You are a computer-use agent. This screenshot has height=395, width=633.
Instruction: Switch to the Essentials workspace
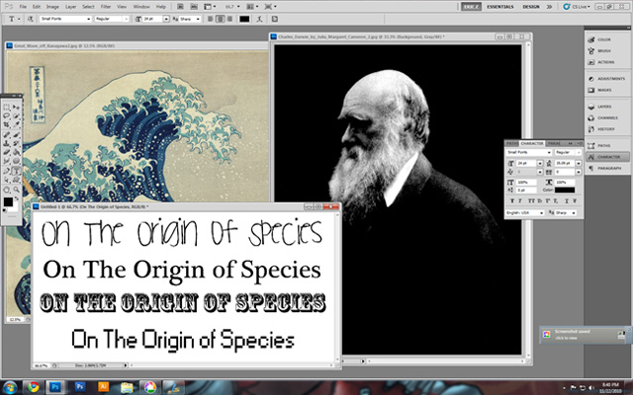[x=500, y=7]
